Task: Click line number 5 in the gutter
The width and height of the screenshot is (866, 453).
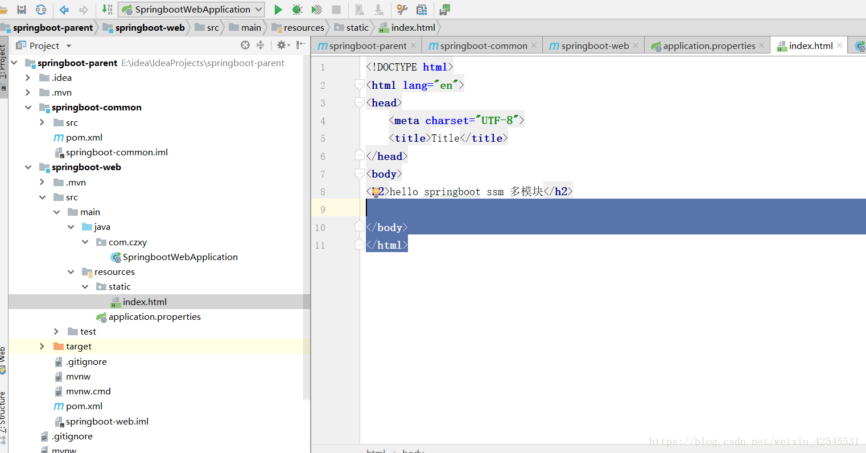Action: (x=323, y=138)
